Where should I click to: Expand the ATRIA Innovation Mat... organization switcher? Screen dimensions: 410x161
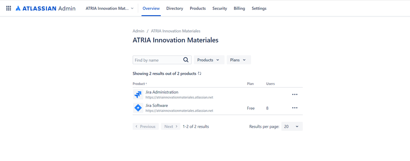click(110, 8)
